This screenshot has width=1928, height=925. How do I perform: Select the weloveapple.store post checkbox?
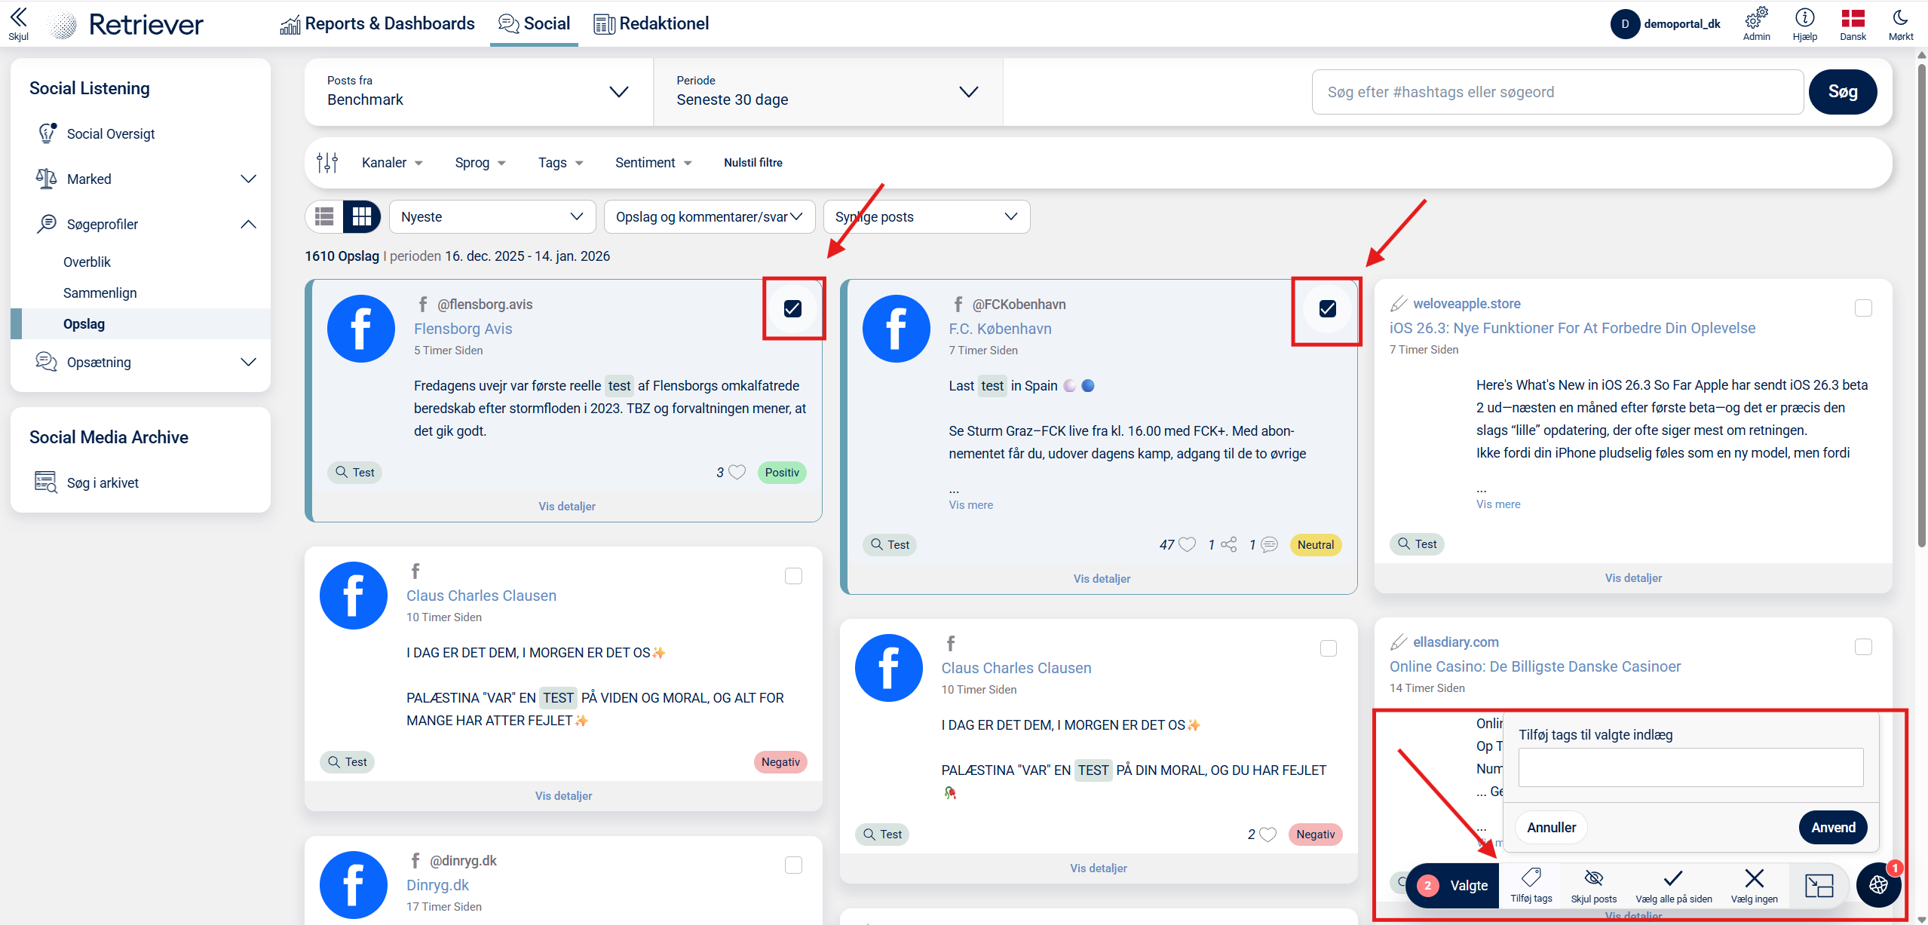click(x=1863, y=308)
